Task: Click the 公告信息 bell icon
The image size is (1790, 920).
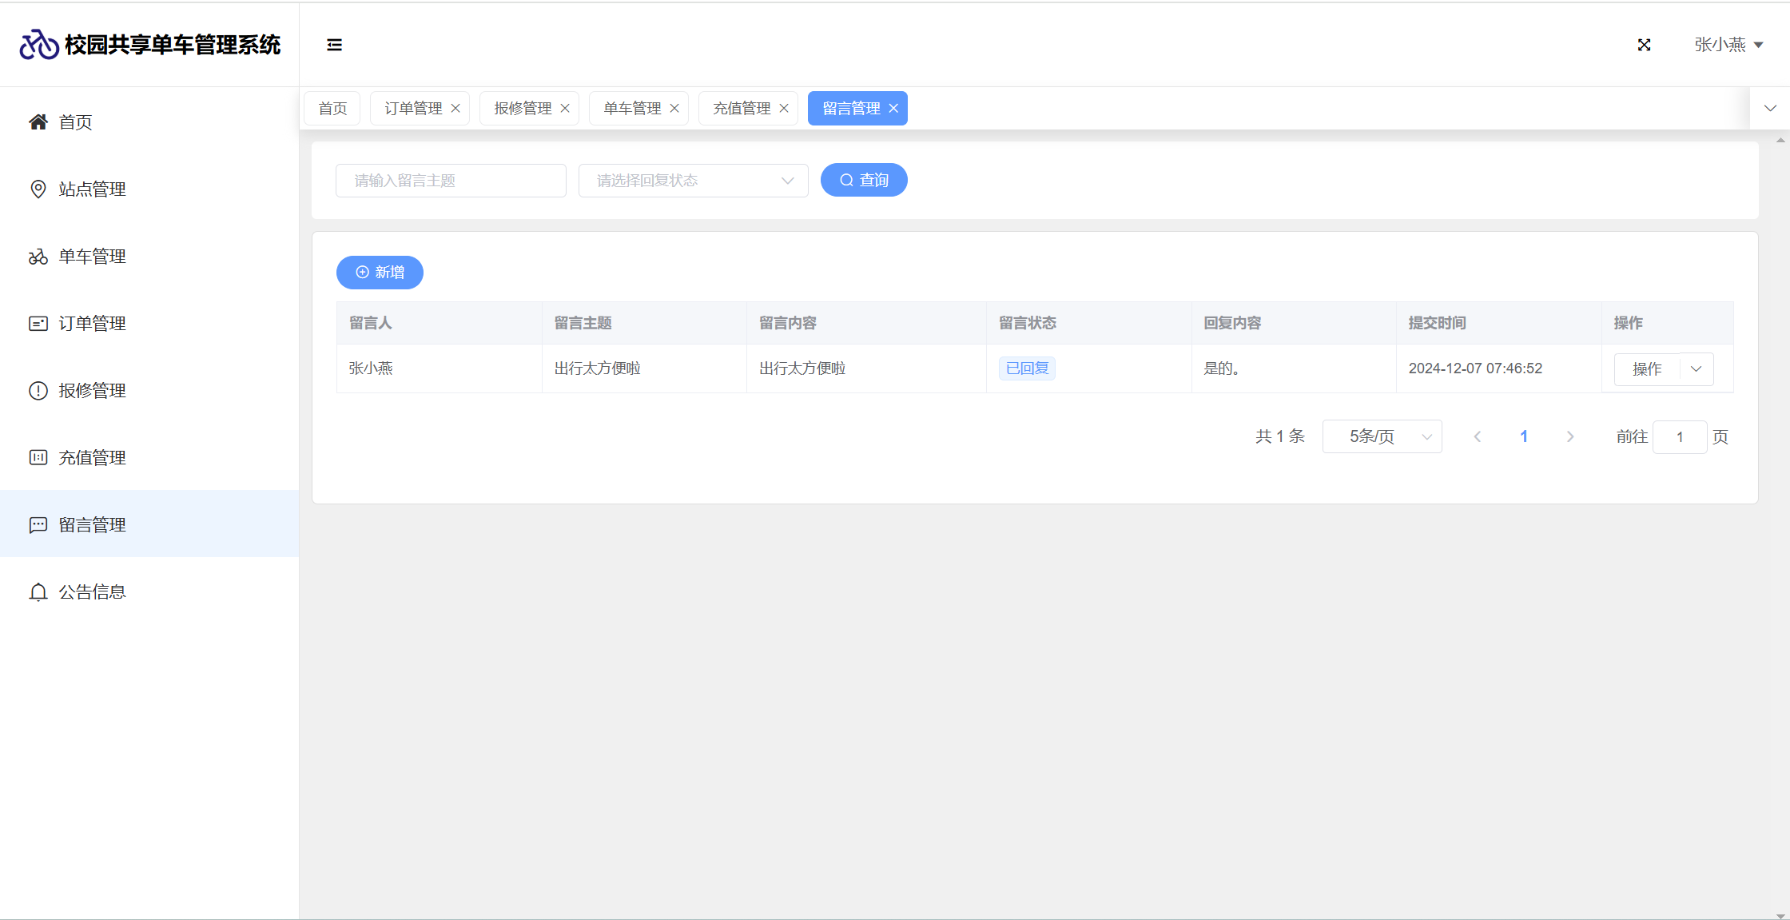Action: 38,592
